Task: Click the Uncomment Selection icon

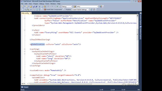Action: (39, 10)
